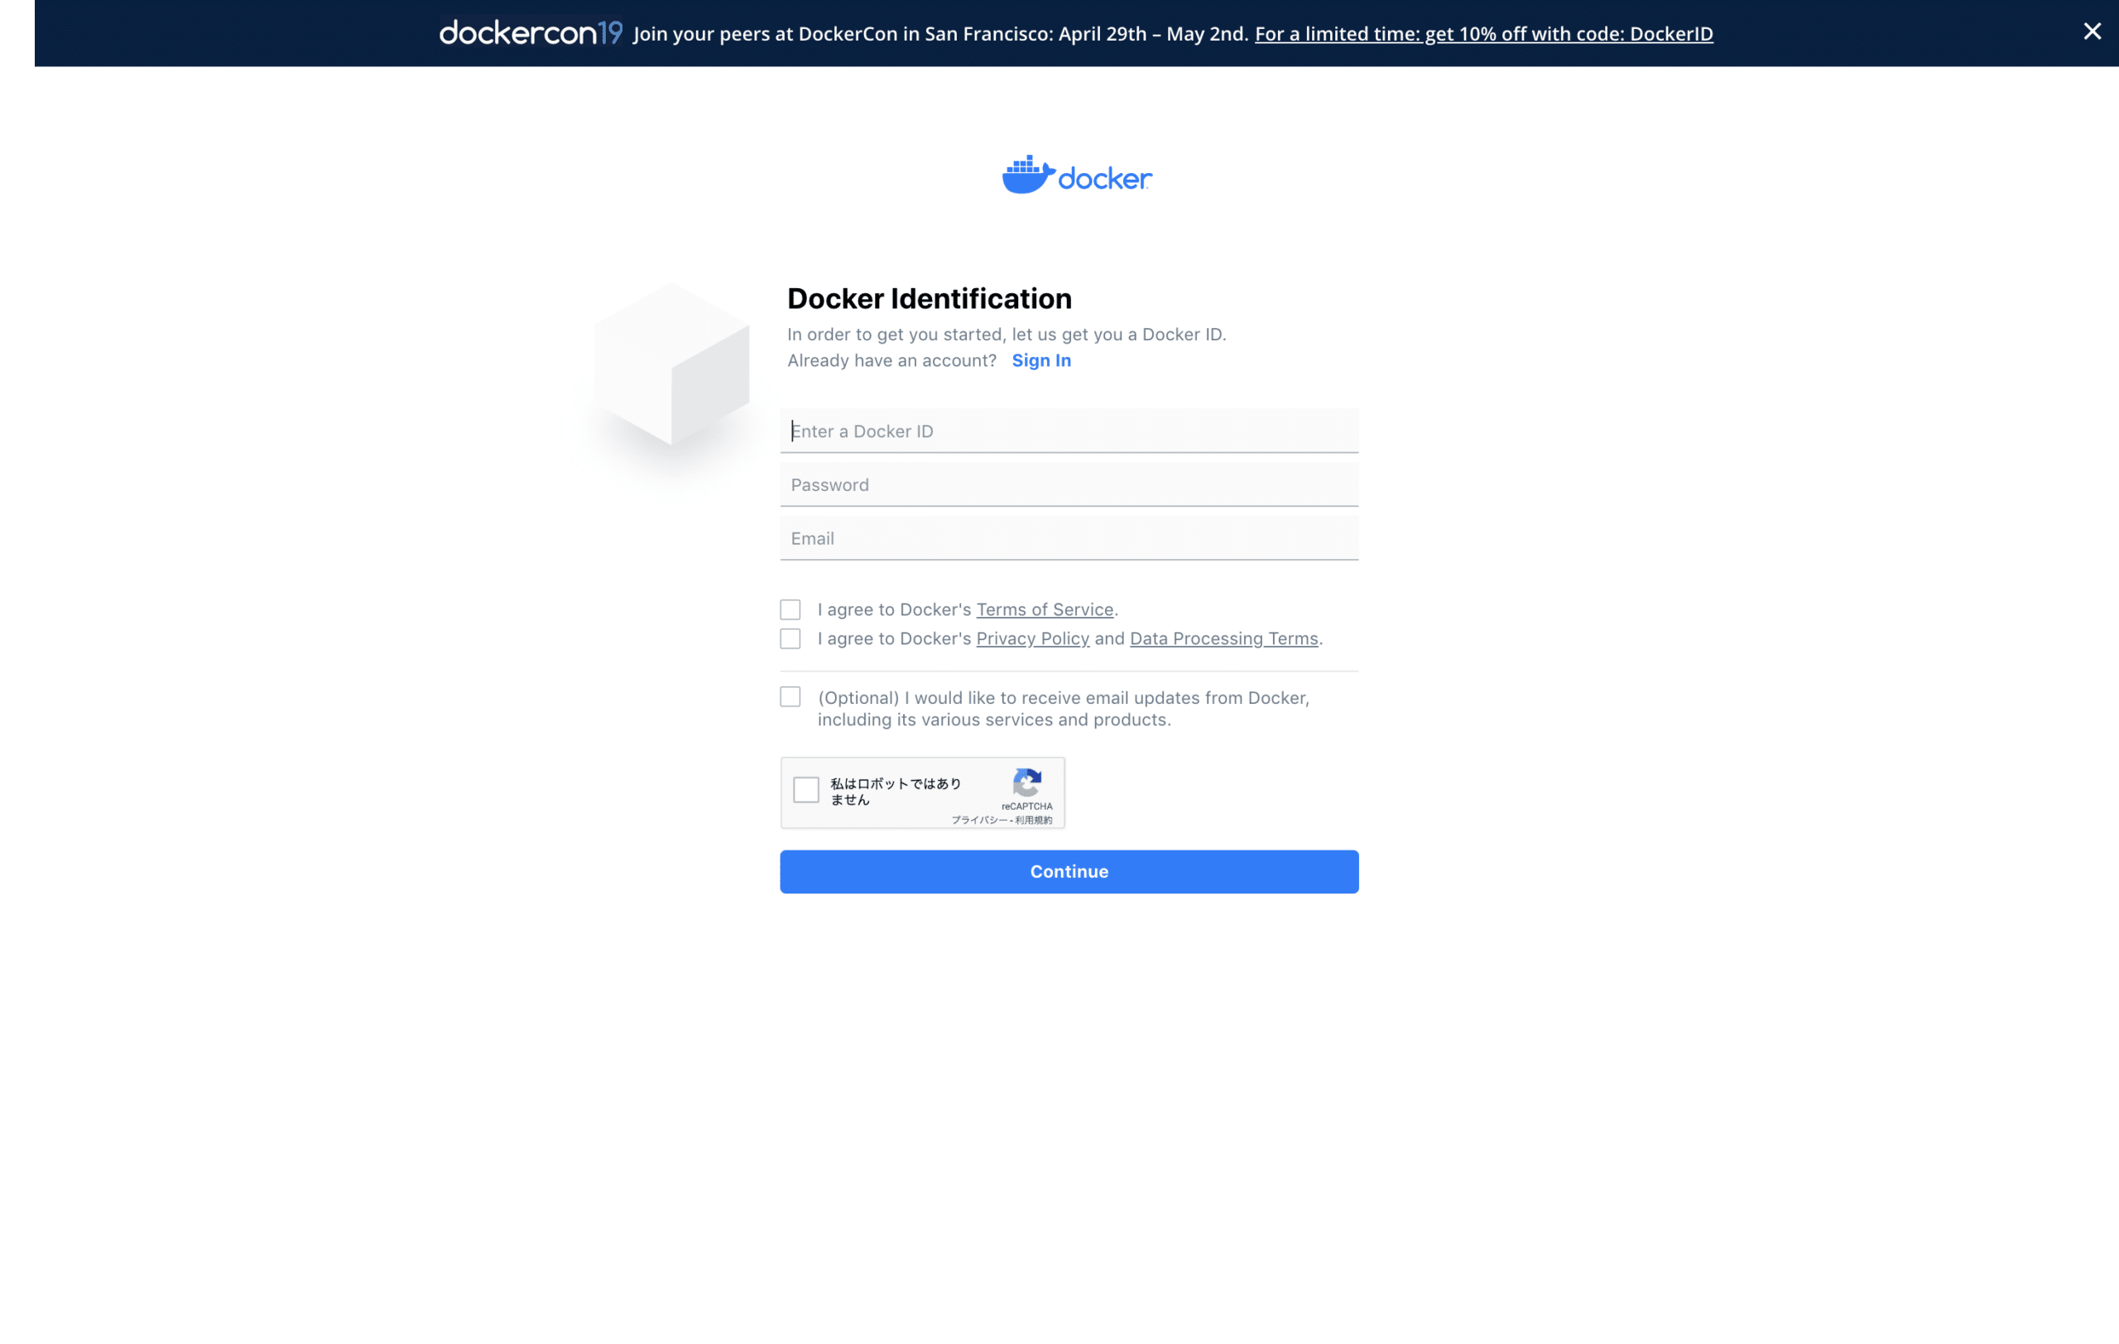Go to Sign In
2119x1344 pixels.
(1041, 360)
